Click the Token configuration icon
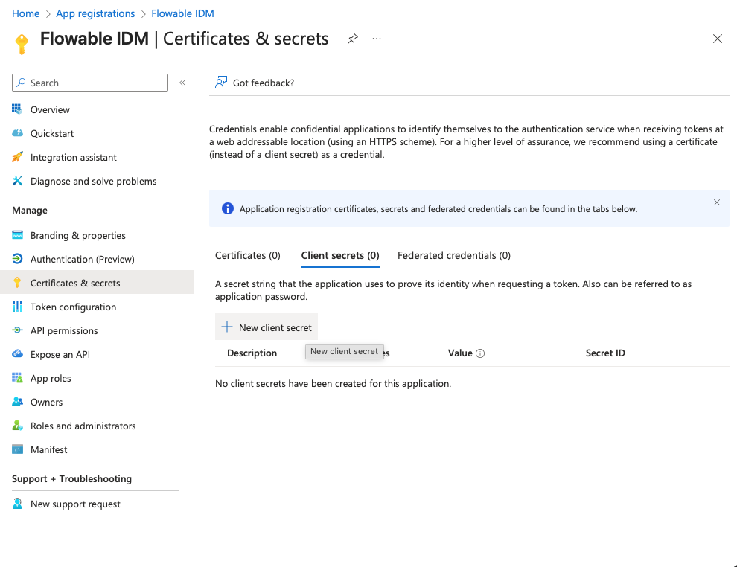 17,307
